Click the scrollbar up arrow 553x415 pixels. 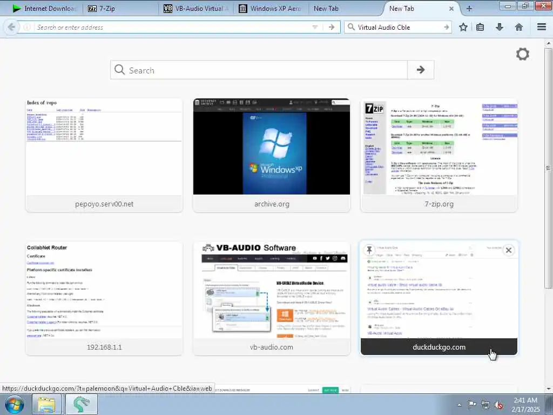[x=548, y=43]
